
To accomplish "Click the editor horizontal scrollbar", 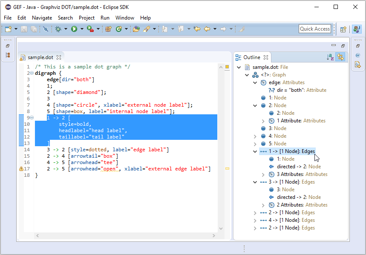I will (126, 236).
